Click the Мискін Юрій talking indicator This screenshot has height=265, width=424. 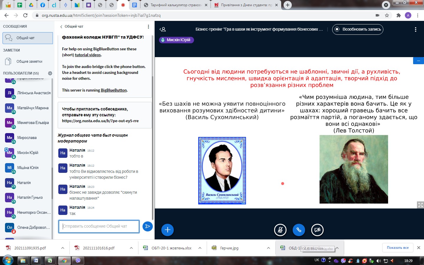pyautogui.click(x=176, y=40)
